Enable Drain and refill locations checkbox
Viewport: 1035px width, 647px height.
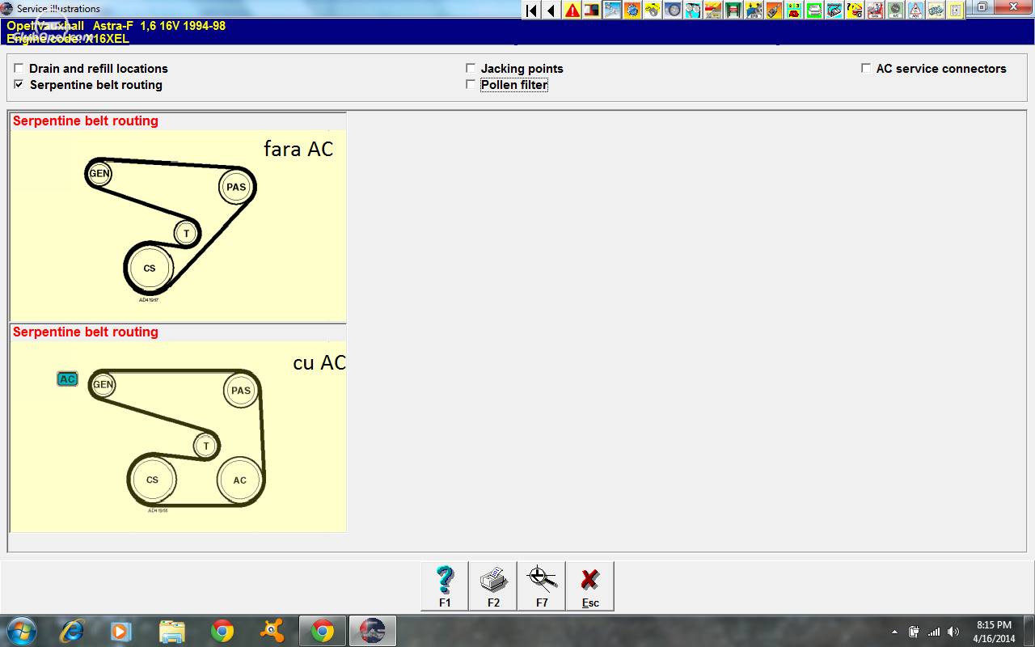click(19, 69)
